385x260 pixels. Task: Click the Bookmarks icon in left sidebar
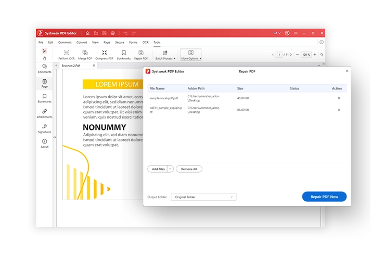pyautogui.click(x=44, y=98)
